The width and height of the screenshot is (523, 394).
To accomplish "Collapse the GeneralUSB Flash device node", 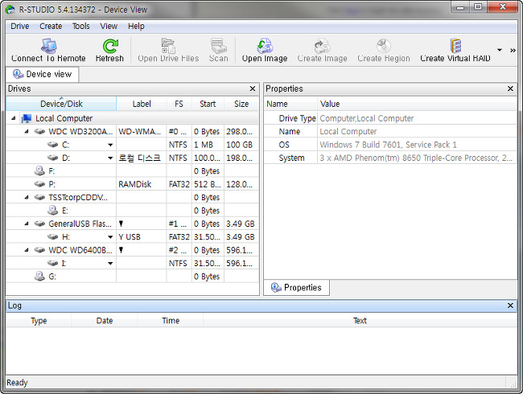I will (27, 224).
